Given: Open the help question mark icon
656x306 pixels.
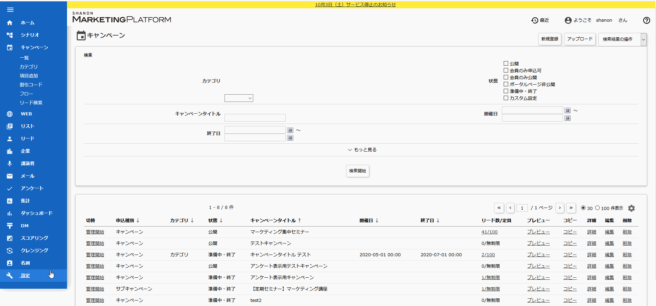Looking at the screenshot, I should 646,20.
